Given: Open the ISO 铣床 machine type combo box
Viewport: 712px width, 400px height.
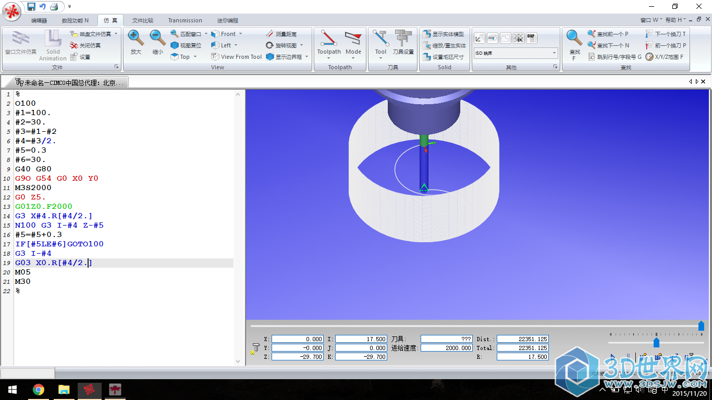Looking at the screenshot, I should [x=515, y=53].
